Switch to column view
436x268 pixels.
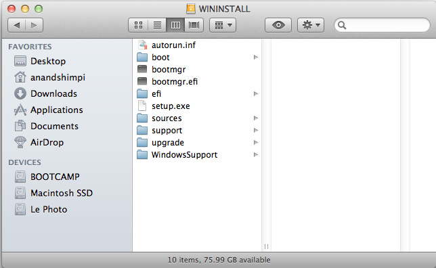(175, 25)
